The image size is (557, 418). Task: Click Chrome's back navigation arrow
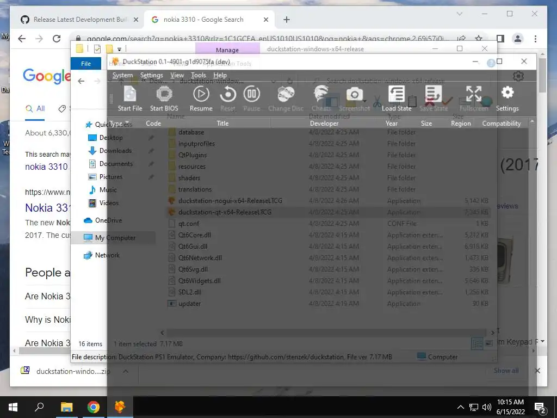click(x=22, y=39)
